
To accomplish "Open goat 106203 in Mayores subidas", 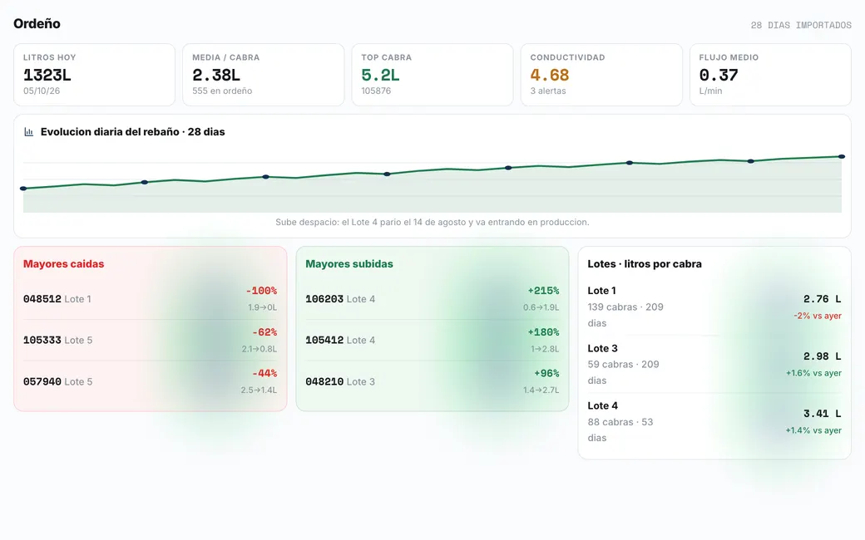I will point(432,298).
